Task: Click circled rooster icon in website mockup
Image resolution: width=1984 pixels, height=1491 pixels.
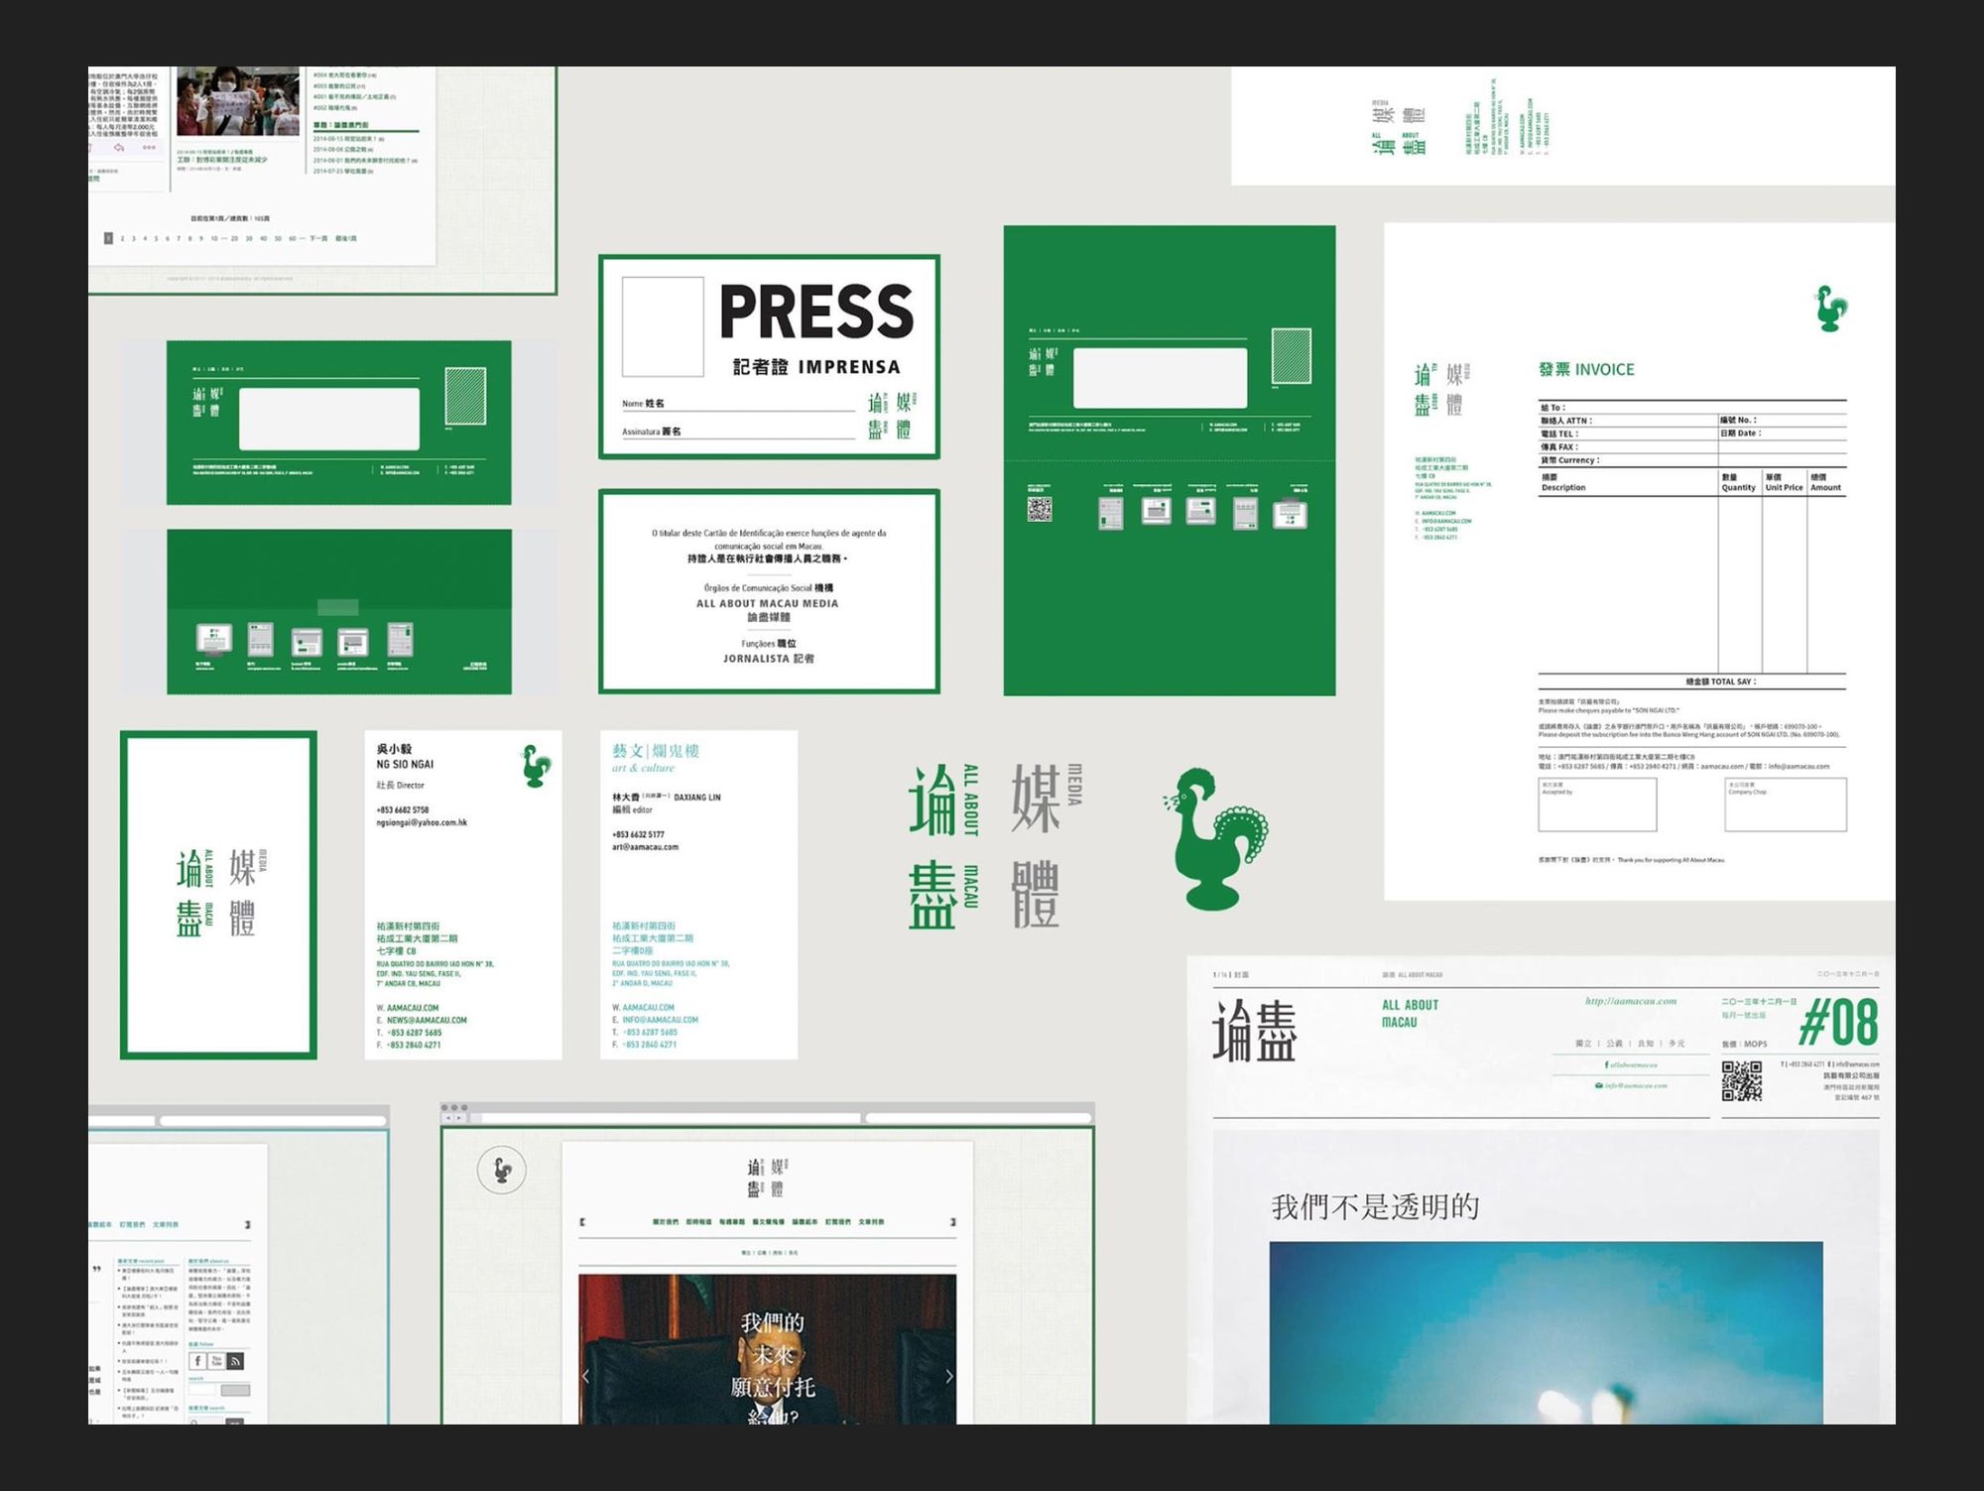Action: [502, 1171]
